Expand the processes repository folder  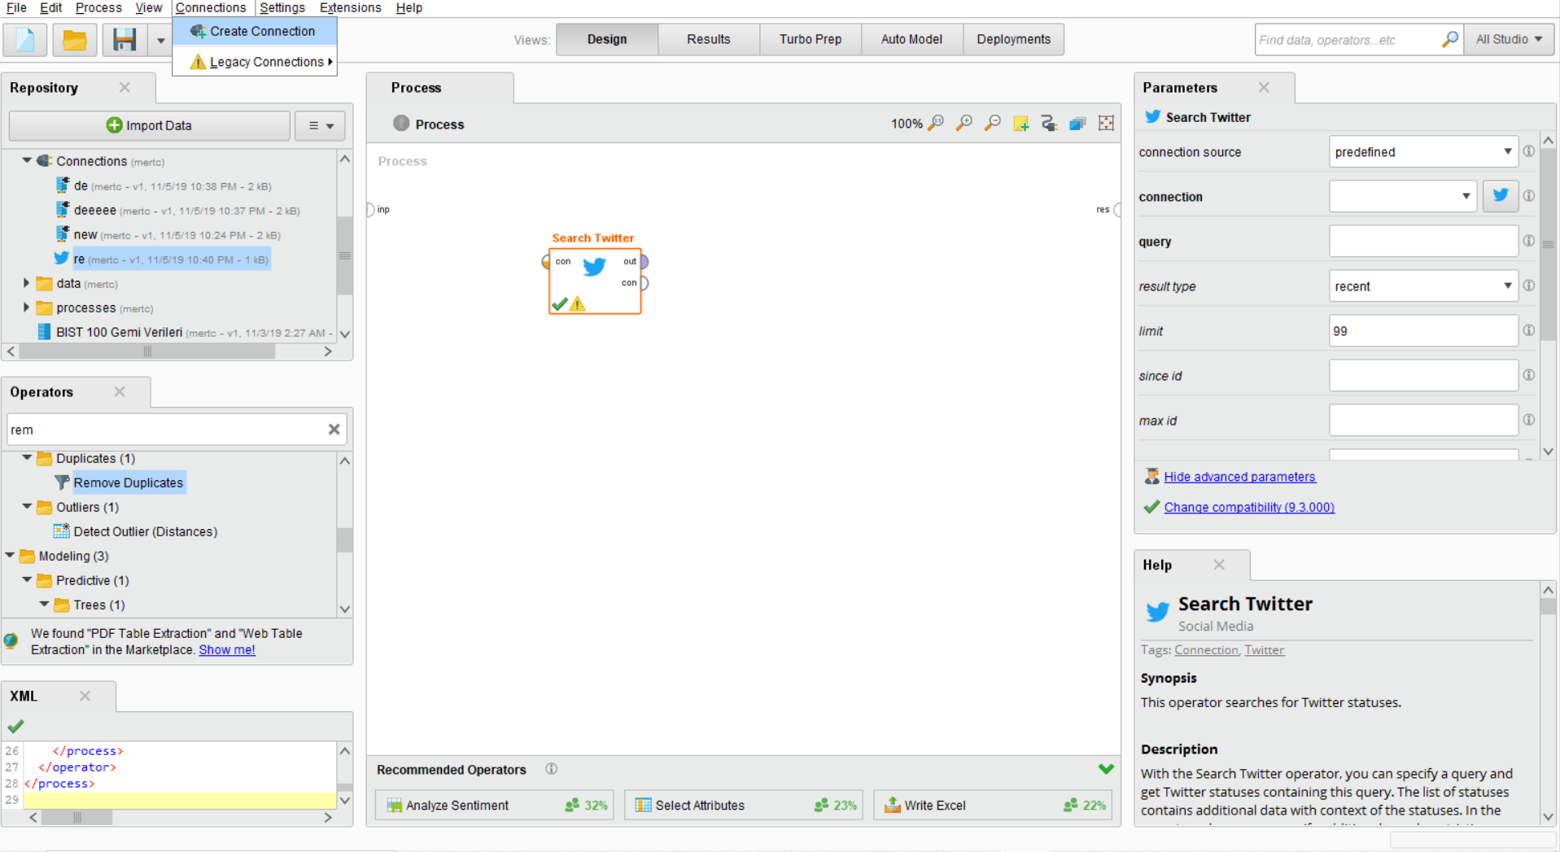click(x=27, y=308)
